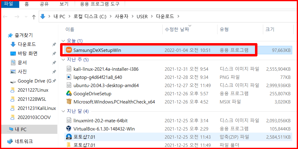Click the 네트워크 globe icon
The height and width of the screenshot is (149, 298).
[x=10, y=141]
